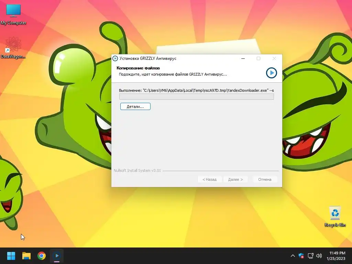Select the DataWagon desktop shortcut
Image resolution: width=352 pixels, height=264 pixels.
(x=13, y=48)
